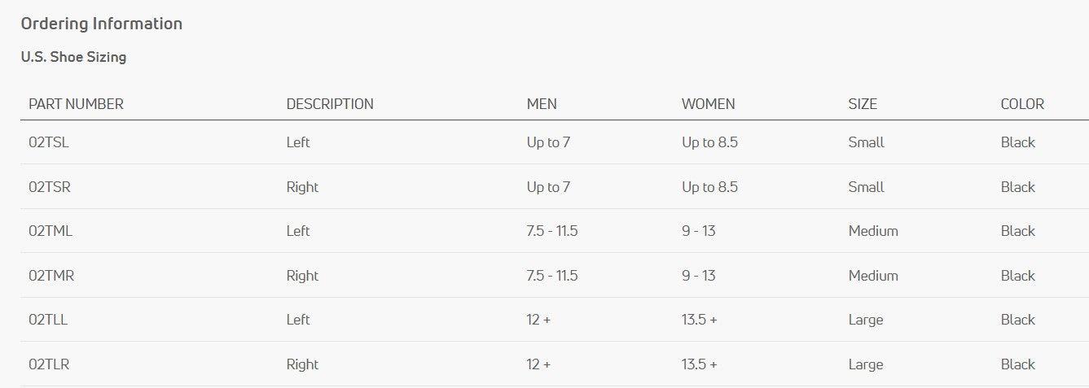Click part number 02TLL
1089x388 pixels.
48,320
